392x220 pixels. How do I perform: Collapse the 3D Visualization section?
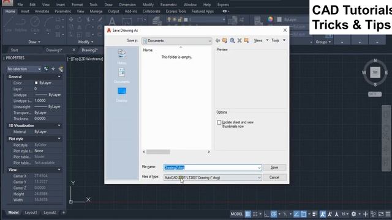[59, 125]
